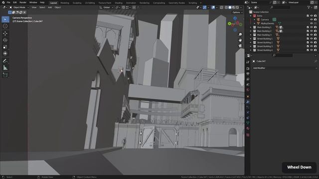Uncheck Street Building 4 exclude checkbox
This screenshot has height=179, width=319.
point(308,50)
